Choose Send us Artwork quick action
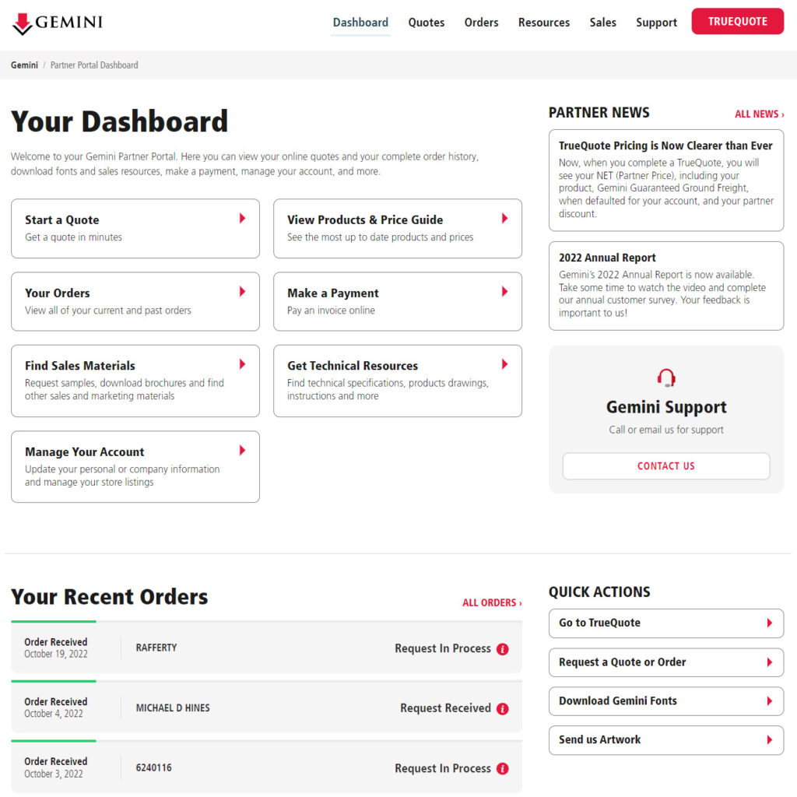This screenshot has width=797, height=797. click(665, 740)
